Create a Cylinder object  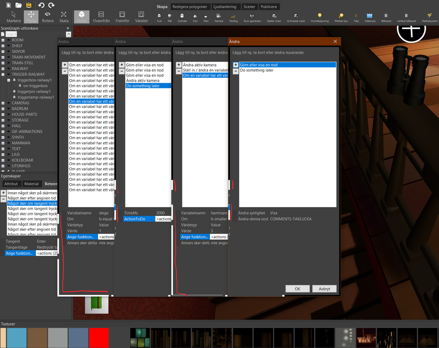(182, 18)
